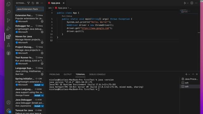The width and height of the screenshot is (203, 114).
Task: Open manage gear for Language Support
Action: (x=42, y=74)
